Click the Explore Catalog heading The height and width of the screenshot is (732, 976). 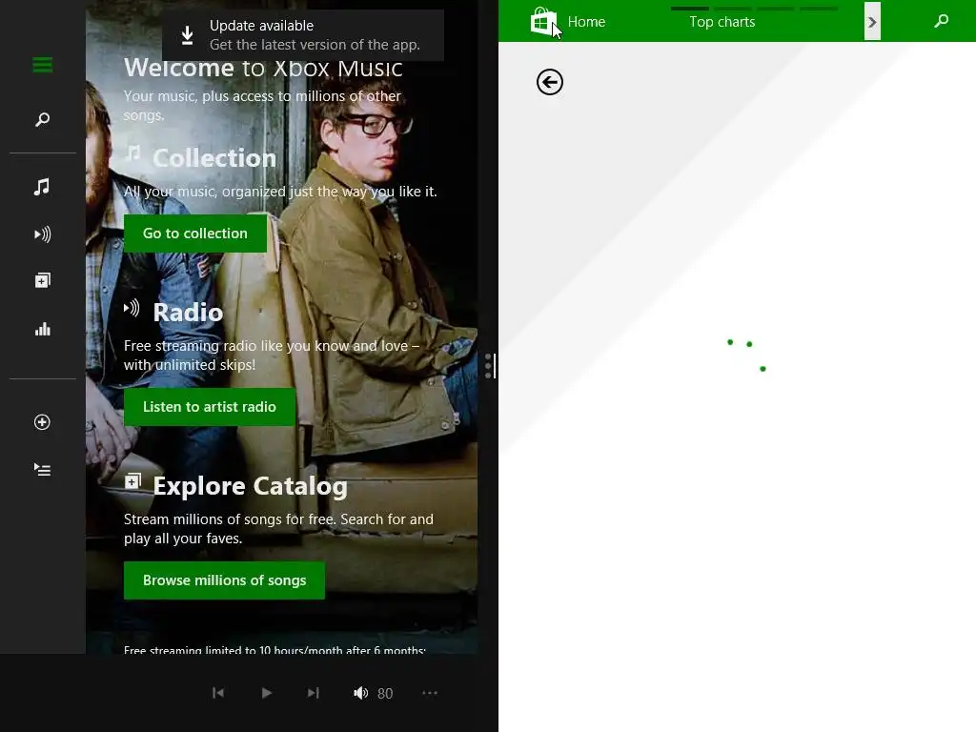click(251, 486)
